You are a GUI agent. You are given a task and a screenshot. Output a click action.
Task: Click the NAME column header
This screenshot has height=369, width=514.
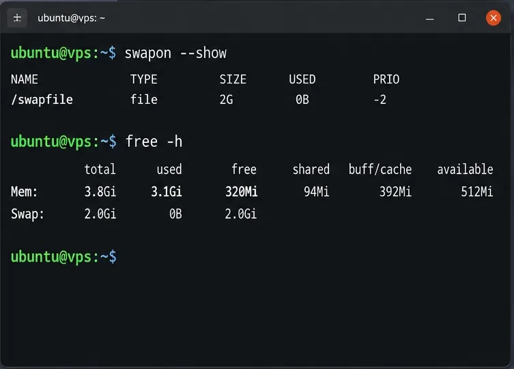(x=25, y=79)
